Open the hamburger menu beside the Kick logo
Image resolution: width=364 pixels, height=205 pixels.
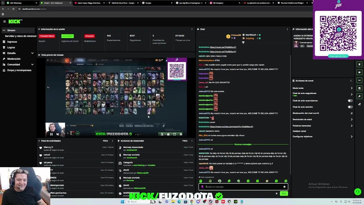coord(4,21)
